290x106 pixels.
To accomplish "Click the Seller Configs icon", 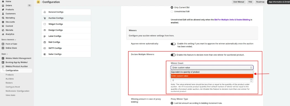I will pyautogui.click(x=44, y=54).
